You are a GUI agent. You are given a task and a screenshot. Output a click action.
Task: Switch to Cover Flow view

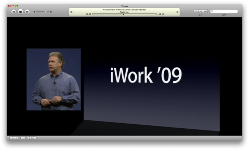pyautogui.click(x=205, y=11)
